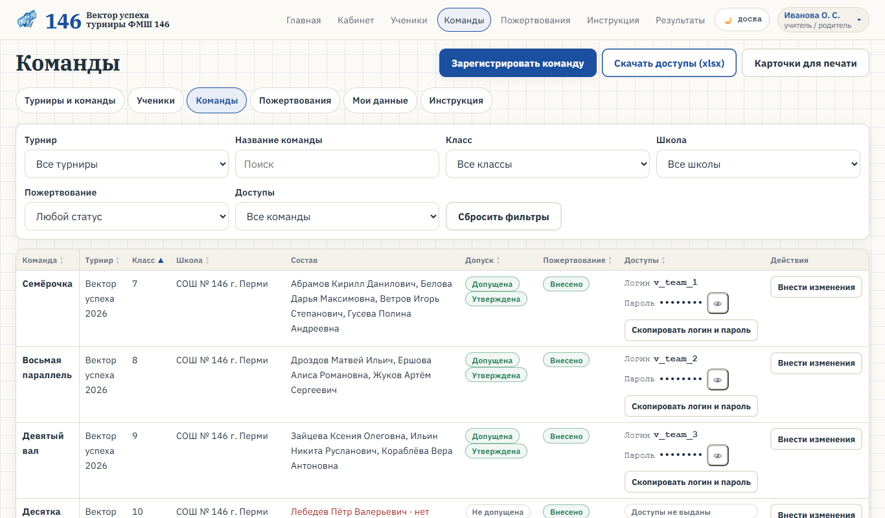
Task: Open Результаты in top navigation
Action: pos(680,20)
